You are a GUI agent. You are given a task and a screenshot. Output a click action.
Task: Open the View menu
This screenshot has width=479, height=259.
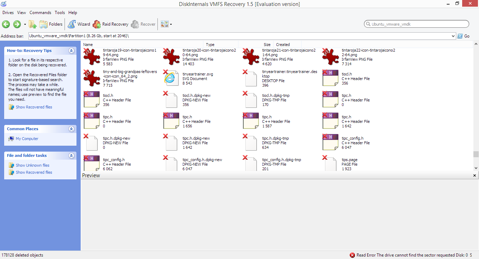pyautogui.click(x=21, y=13)
